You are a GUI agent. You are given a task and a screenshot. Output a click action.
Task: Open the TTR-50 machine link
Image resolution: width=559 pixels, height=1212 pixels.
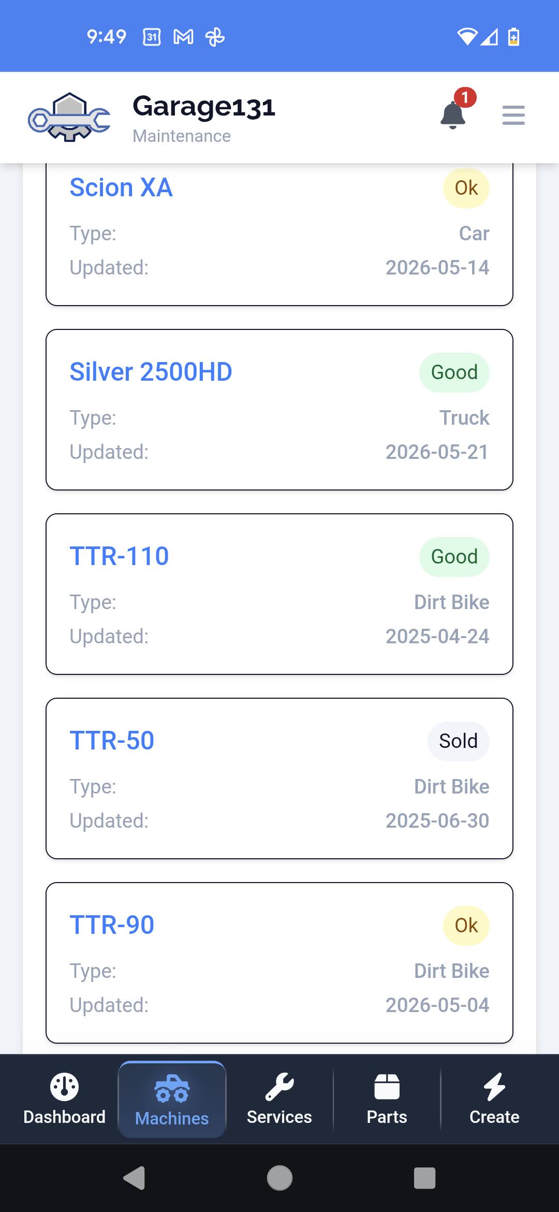(x=112, y=741)
